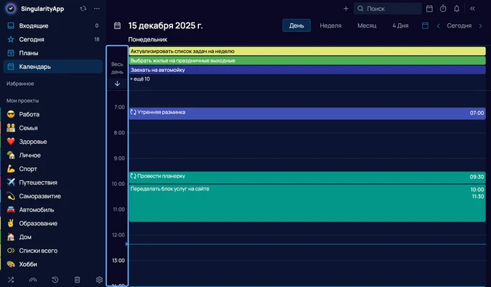The image size is (491, 287).
Task: Open task 'Заехать на автомойку'
Action: (x=307, y=70)
